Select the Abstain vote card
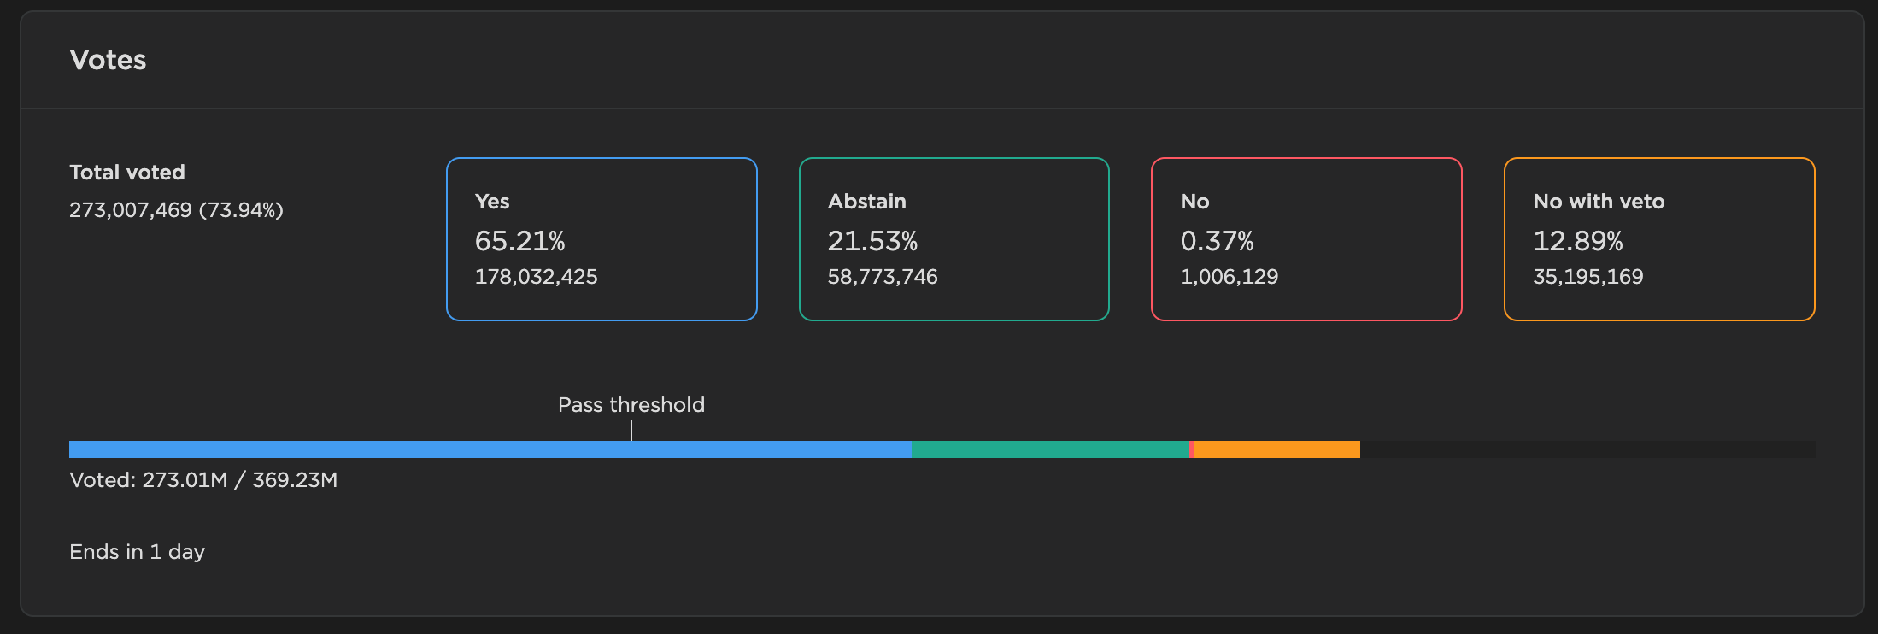The image size is (1878, 634). tap(954, 239)
